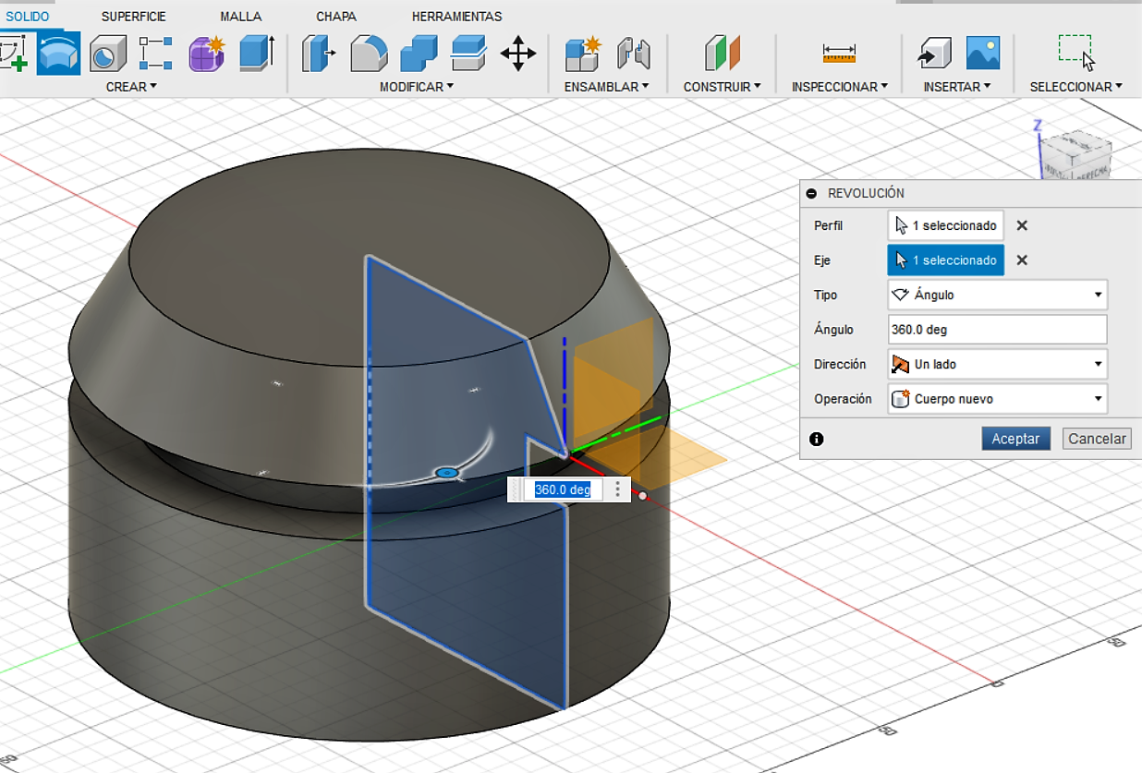The image size is (1142, 773).
Task: Clear the Perfil selection with X
Action: [x=1022, y=225]
